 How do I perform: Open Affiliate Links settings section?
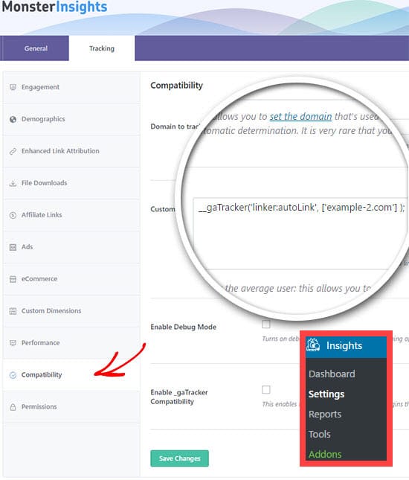tap(71, 215)
